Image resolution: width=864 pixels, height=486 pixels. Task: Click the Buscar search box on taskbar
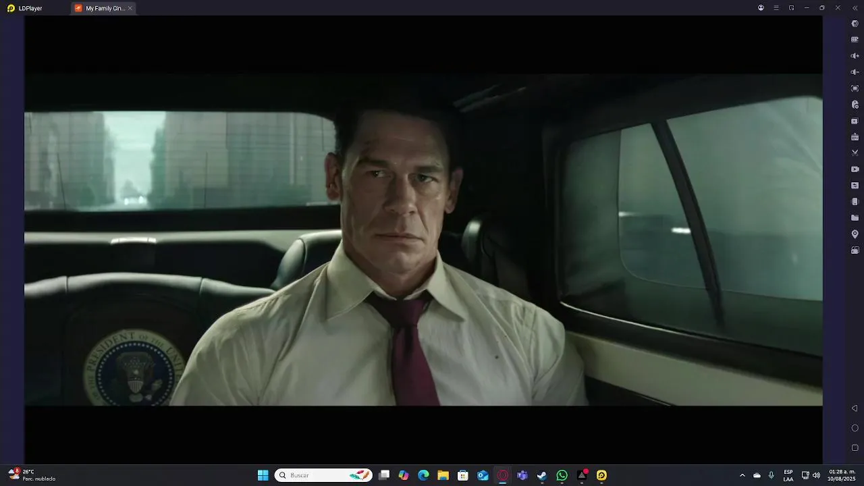coord(323,475)
